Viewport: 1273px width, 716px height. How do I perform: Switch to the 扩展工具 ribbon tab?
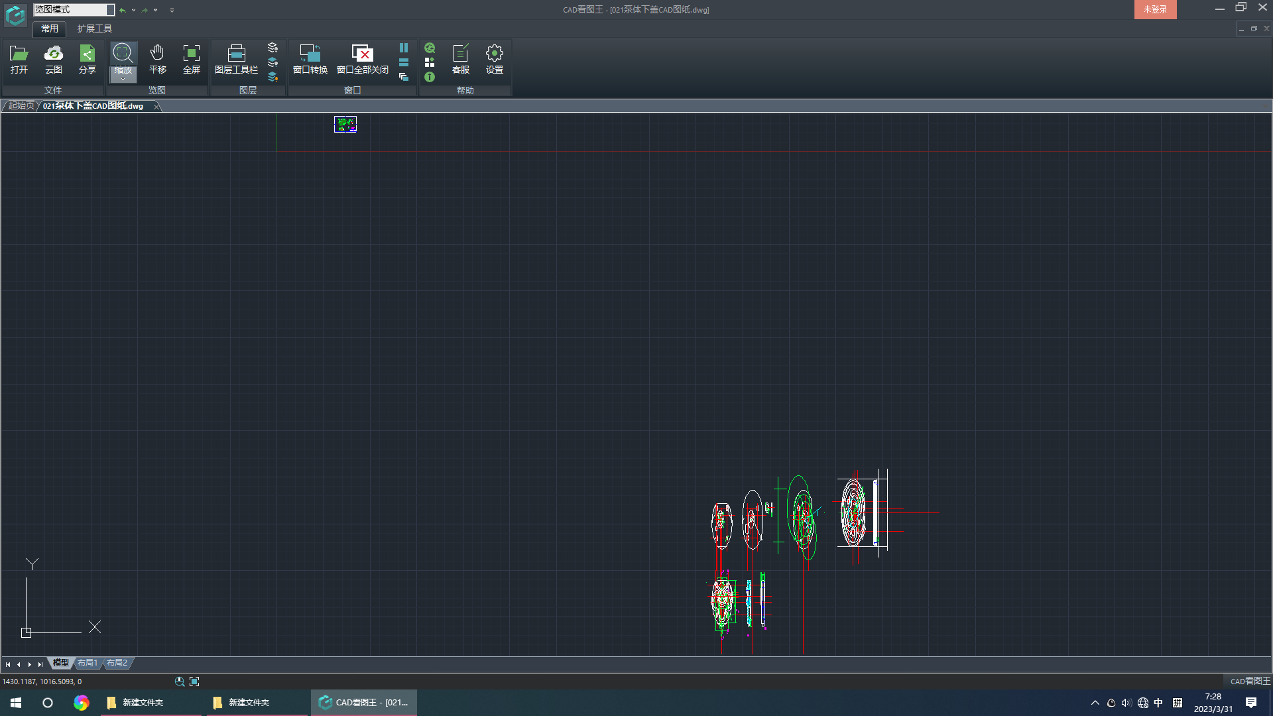tap(94, 29)
